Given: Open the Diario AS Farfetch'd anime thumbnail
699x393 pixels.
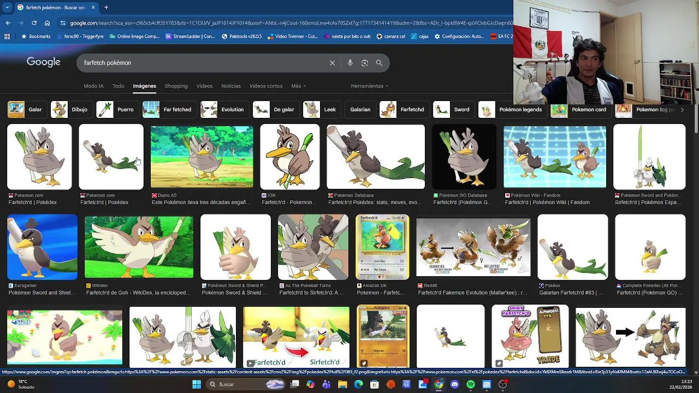Looking at the screenshot, I should coord(202,157).
